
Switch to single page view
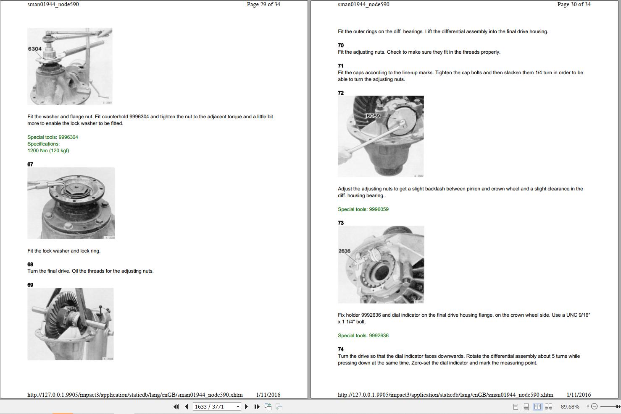coord(516,406)
